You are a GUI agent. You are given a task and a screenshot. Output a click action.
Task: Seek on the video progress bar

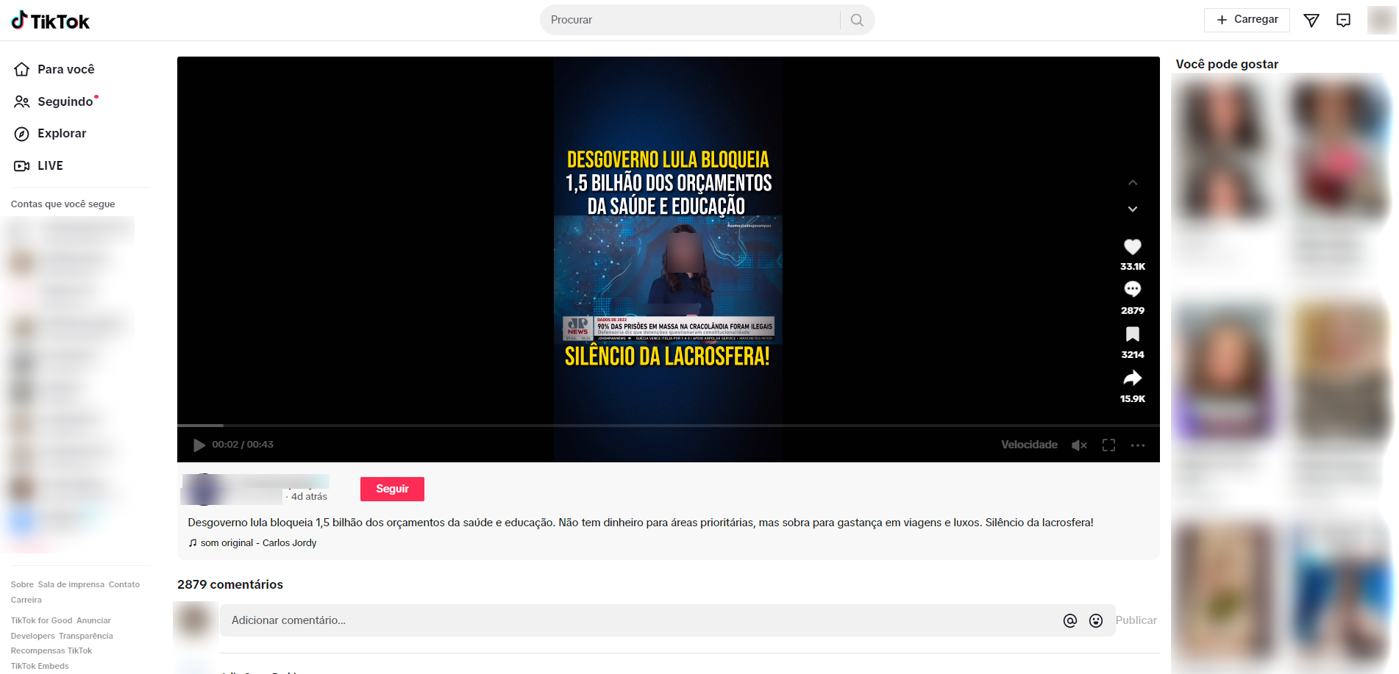pos(669,426)
